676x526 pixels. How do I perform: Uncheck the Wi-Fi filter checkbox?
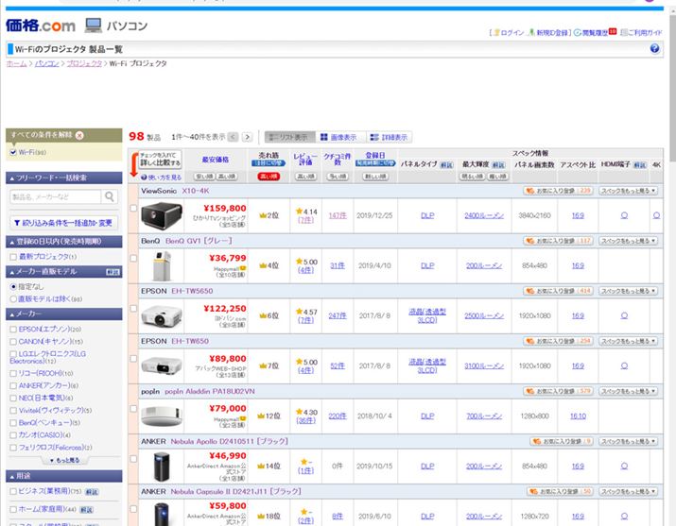click(12, 151)
